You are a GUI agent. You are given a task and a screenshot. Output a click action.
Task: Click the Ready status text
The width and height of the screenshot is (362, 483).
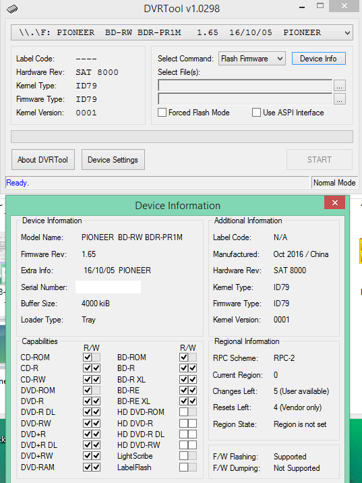click(18, 183)
